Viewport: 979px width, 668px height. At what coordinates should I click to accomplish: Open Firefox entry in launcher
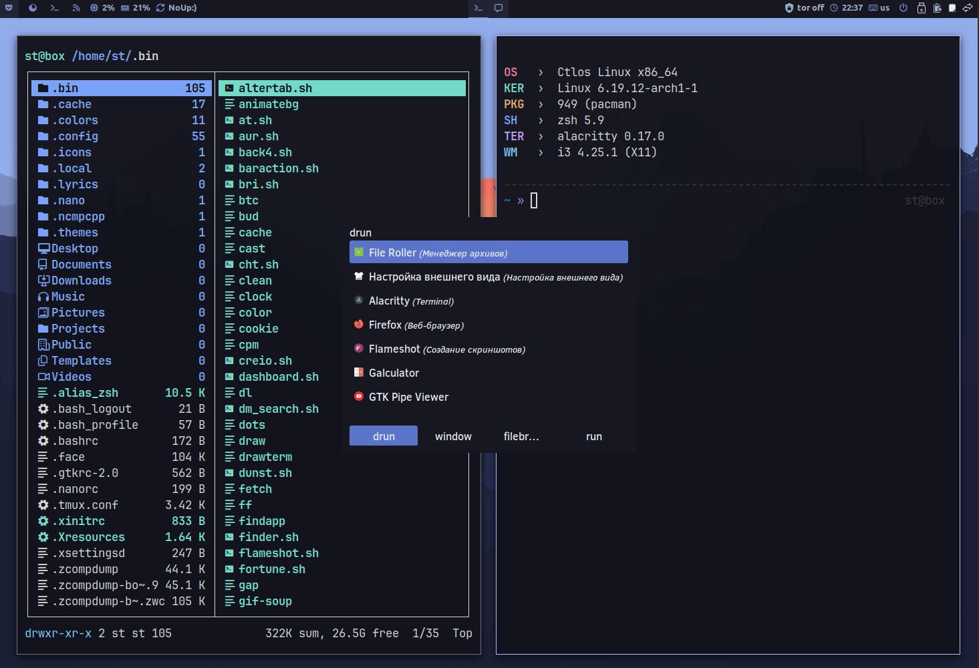point(488,325)
